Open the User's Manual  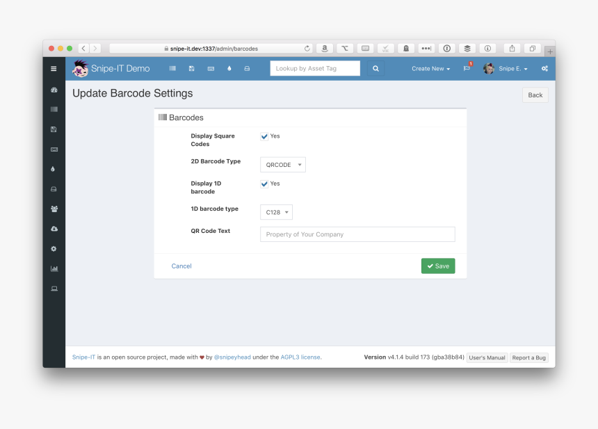click(x=487, y=357)
